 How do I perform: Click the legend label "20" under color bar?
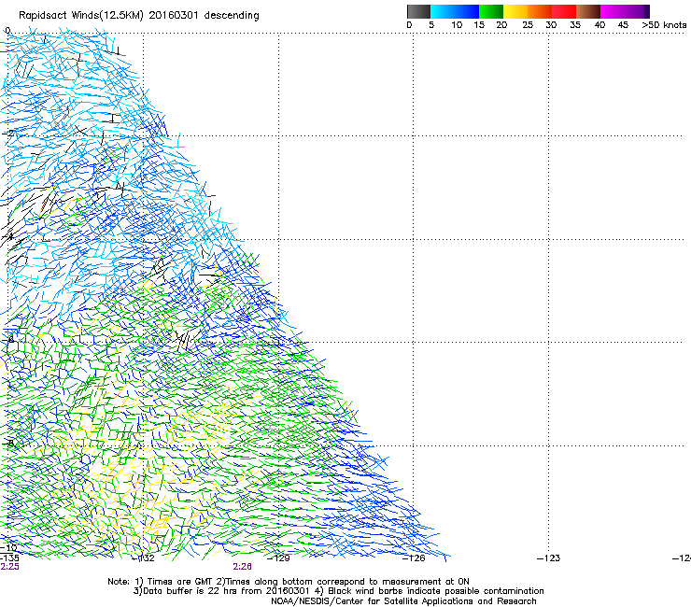(x=501, y=25)
